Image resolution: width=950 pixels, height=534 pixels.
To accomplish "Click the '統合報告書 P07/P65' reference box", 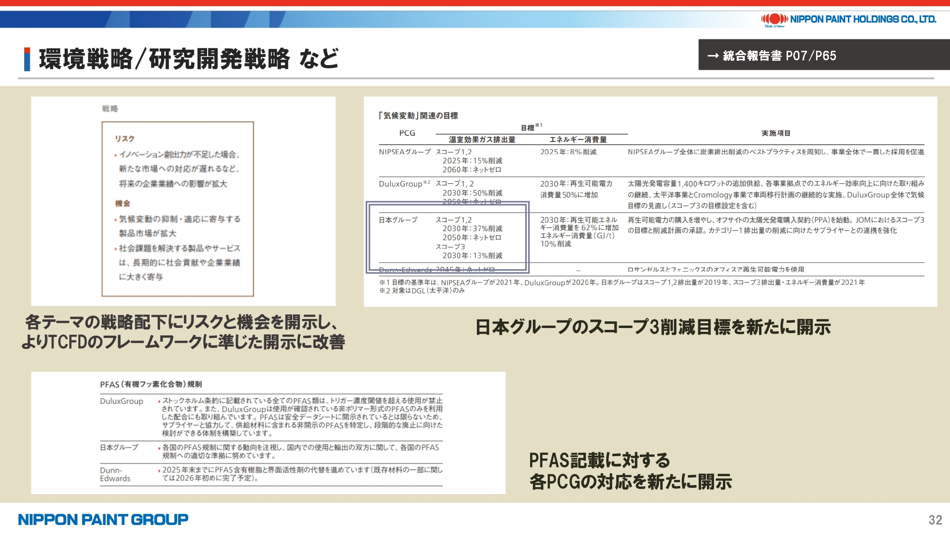I will click(824, 55).
